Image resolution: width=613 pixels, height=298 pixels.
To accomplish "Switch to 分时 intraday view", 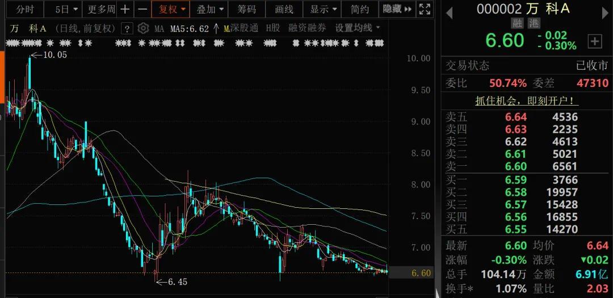I will click(26, 10).
